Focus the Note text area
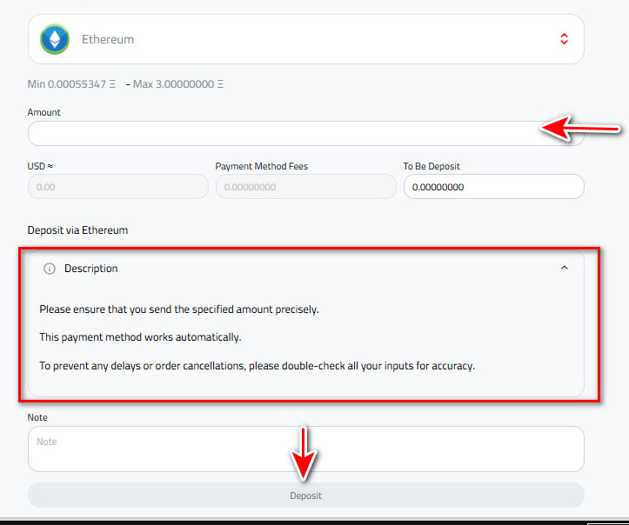The width and height of the screenshot is (629, 525). 305,449
